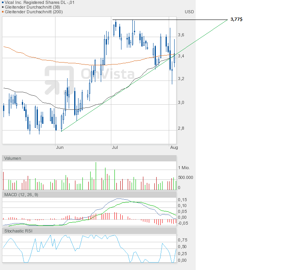Click the 0,15 MACD axis label

click(182, 200)
